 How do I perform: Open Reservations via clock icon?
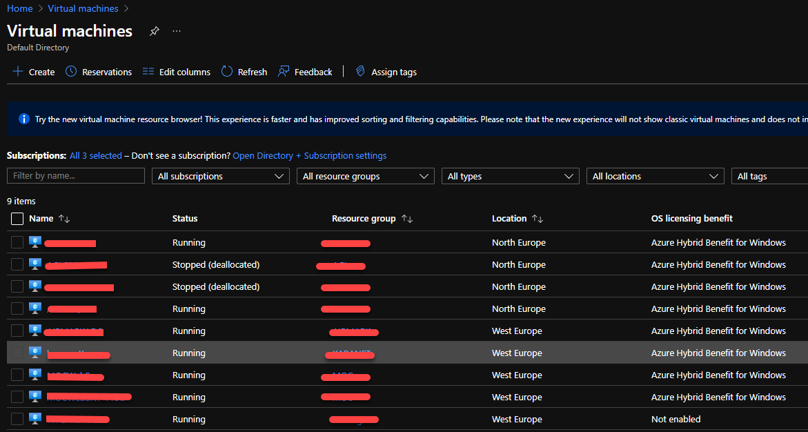[71, 72]
